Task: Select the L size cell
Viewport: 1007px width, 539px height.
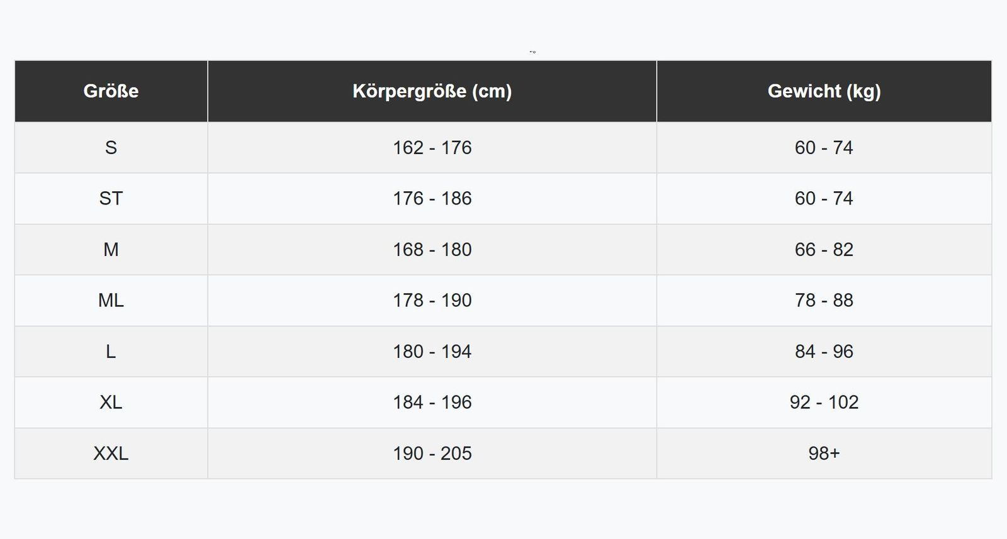Action: pos(111,352)
